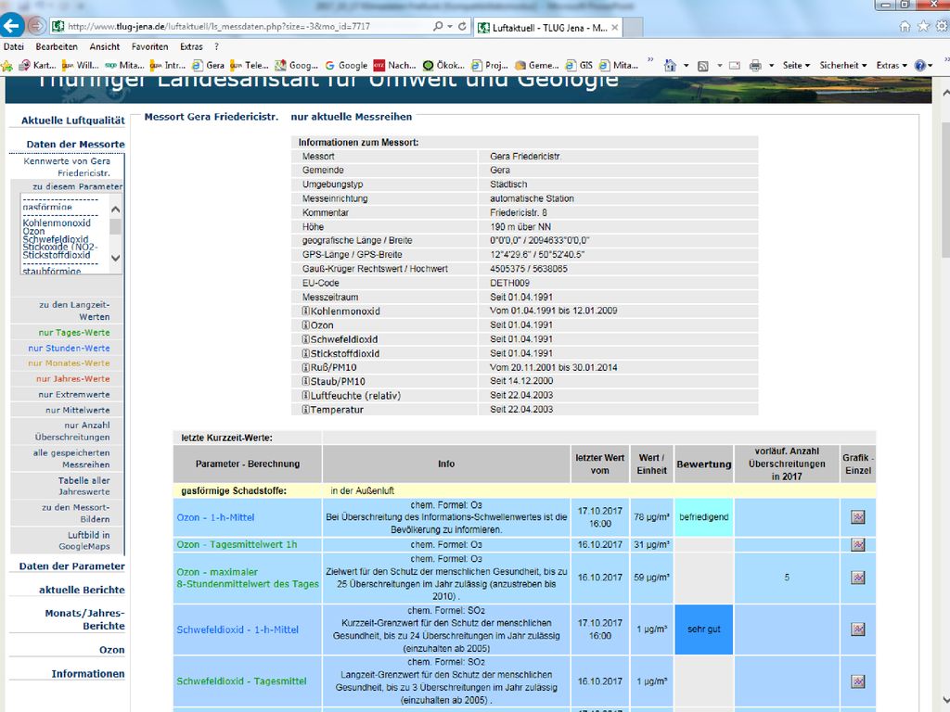Open the address bar autocomplete dropdown arrow

(x=450, y=27)
